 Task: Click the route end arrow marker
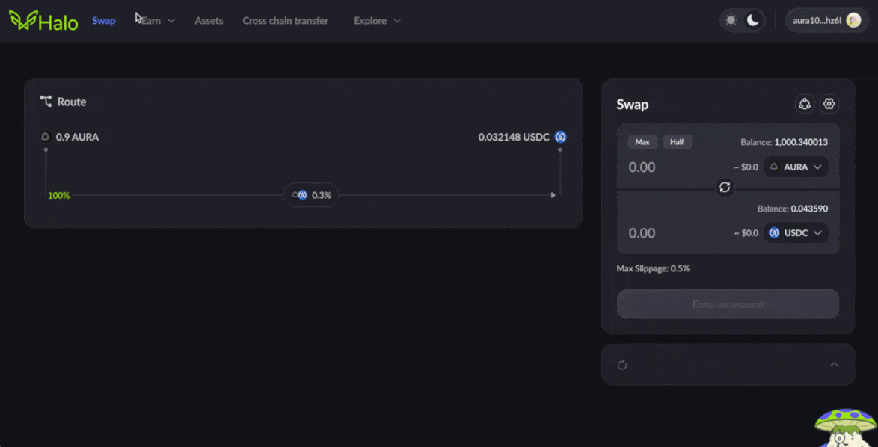(x=553, y=195)
